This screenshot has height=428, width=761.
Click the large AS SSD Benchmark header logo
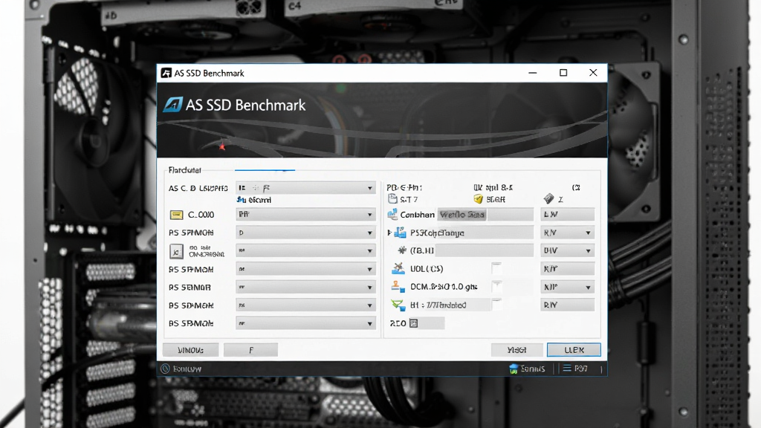[x=172, y=104]
